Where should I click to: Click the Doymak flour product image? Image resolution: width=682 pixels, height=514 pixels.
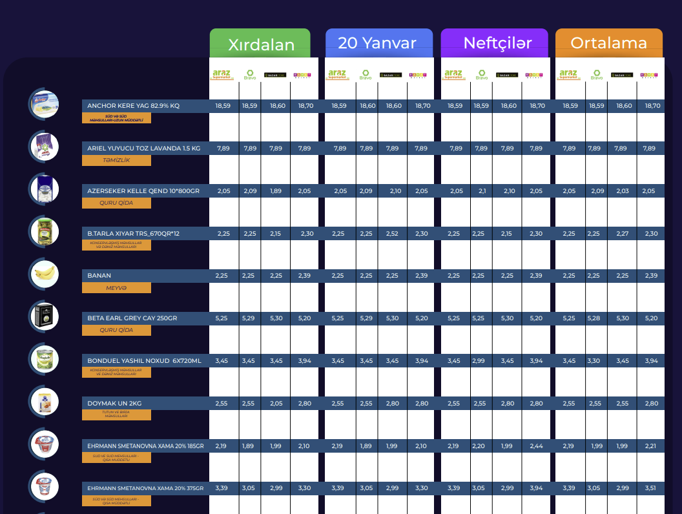point(44,402)
